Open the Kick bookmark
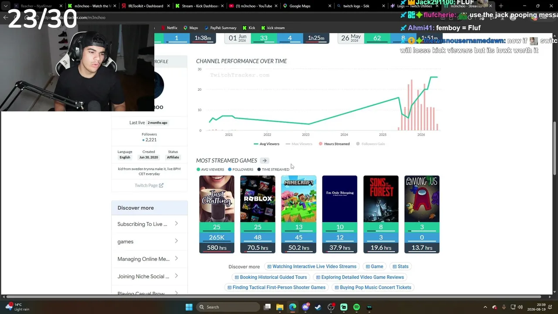The height and width of the screenshot is (314, 558). [248, 28]
